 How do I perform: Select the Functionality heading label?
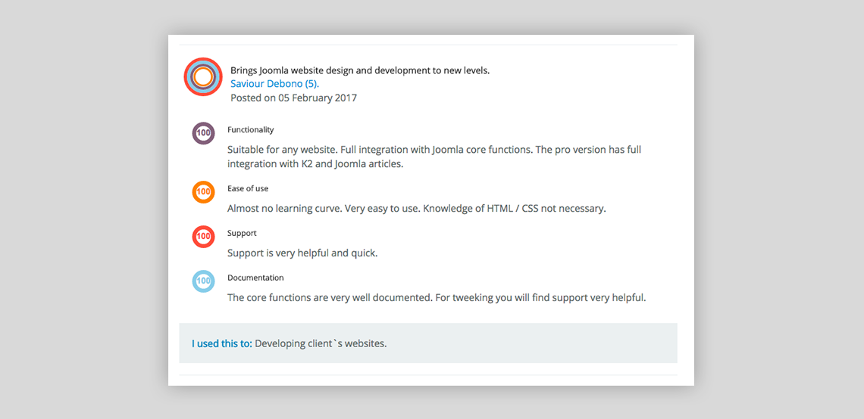[x=250, y=130]
